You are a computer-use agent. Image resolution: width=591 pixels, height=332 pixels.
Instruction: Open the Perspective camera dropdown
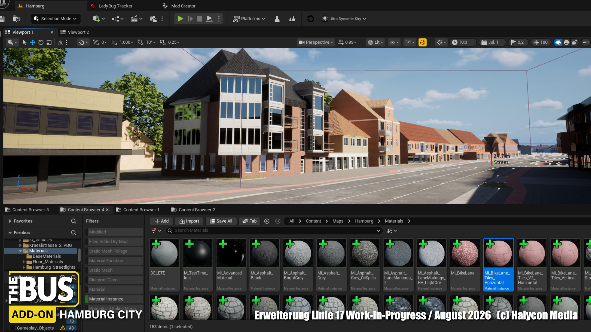[316, 42]
